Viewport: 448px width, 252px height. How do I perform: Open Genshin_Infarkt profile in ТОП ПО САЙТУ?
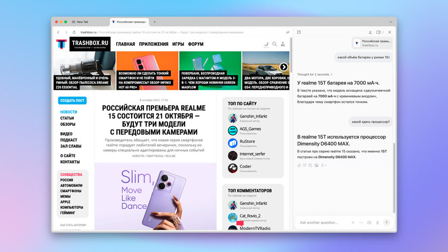(253, 116)
